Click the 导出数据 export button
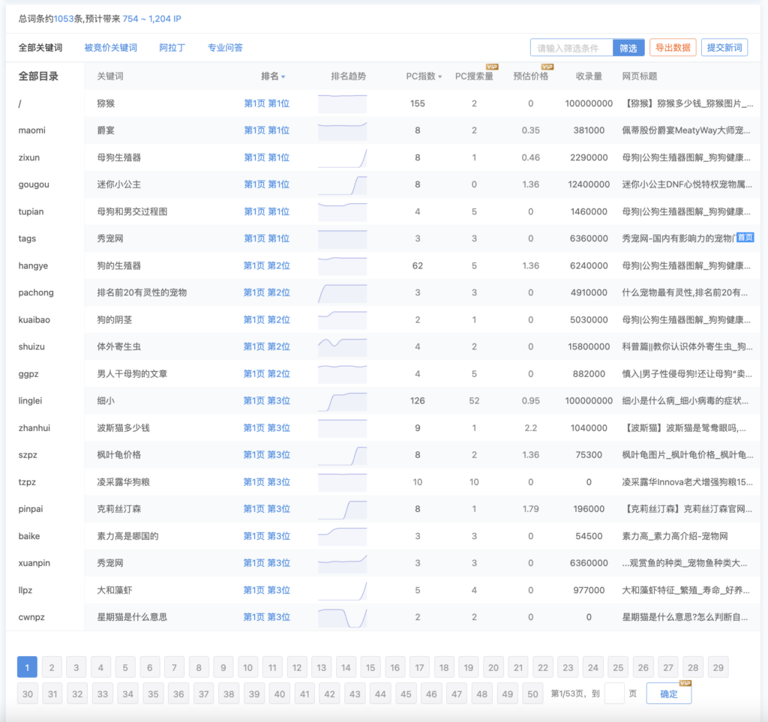Image resolution: width=768 pixels, height=722 pixels. [673, 47]
